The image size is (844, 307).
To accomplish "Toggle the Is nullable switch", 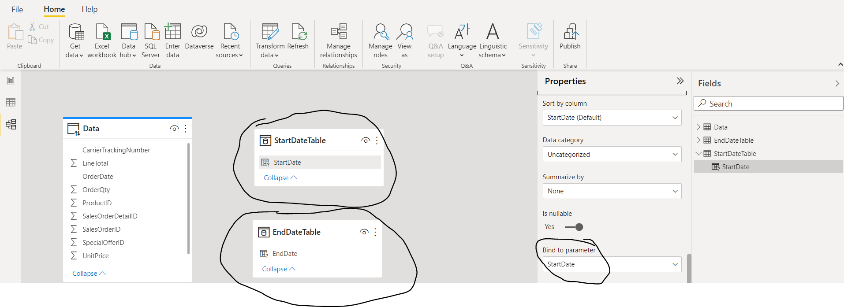I will point(574,227).
